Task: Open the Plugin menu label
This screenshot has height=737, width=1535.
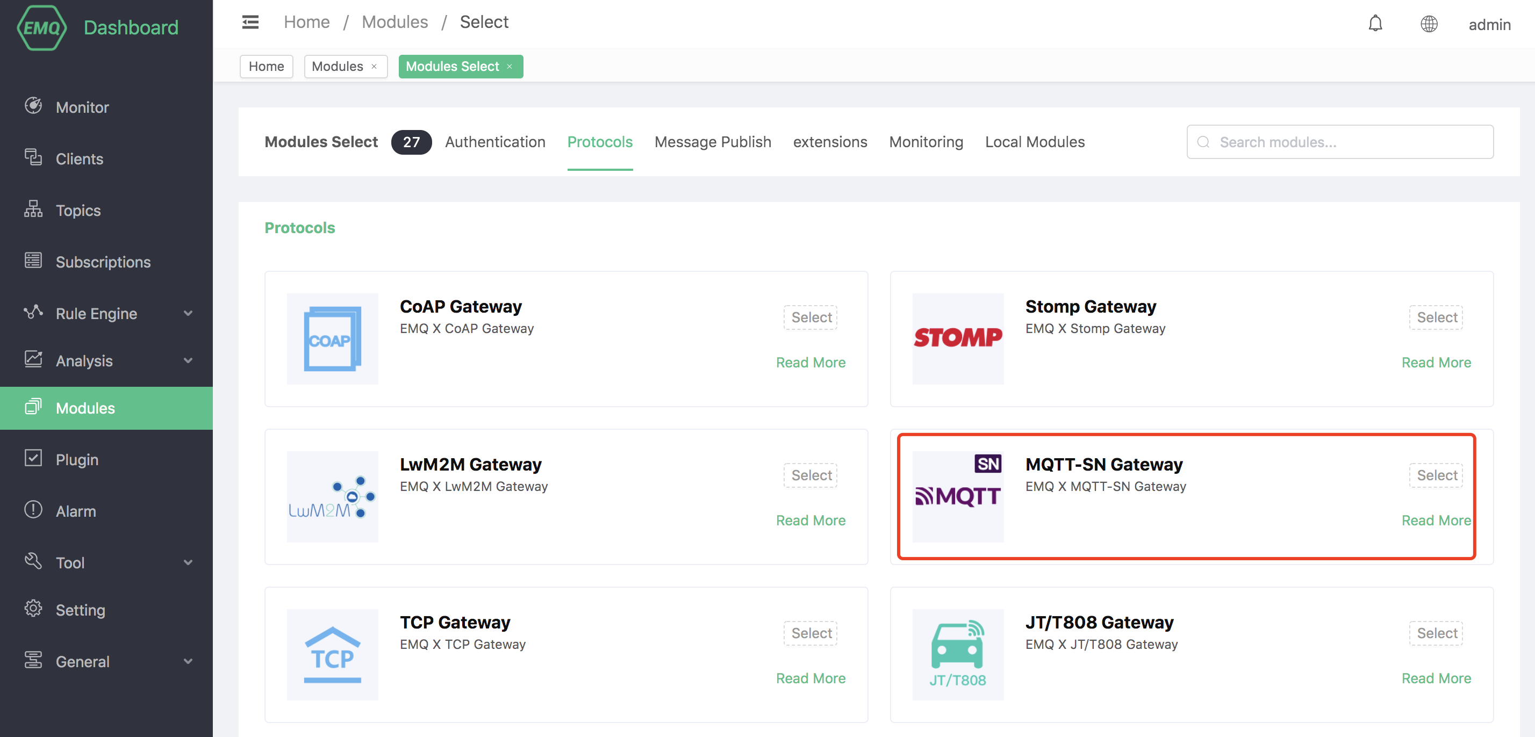Action: point(77,459)
